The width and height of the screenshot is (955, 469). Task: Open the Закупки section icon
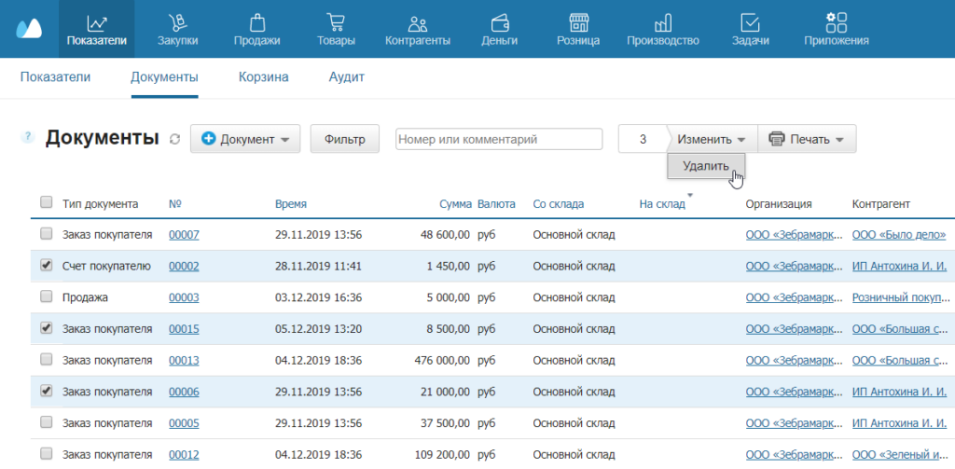176,22
